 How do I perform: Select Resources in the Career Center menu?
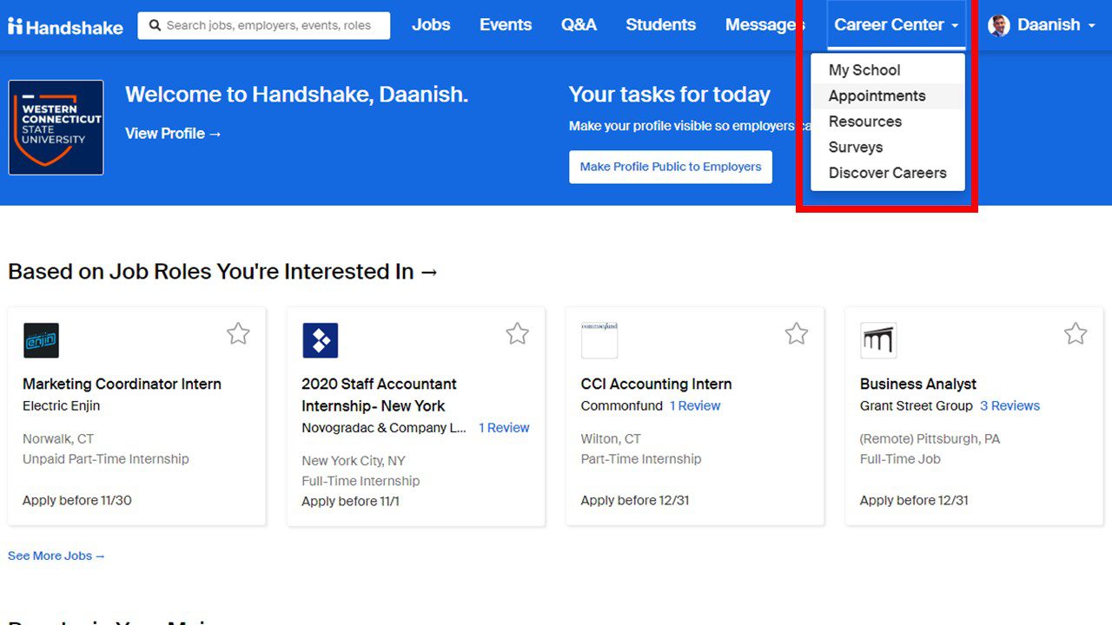(888, 122)
